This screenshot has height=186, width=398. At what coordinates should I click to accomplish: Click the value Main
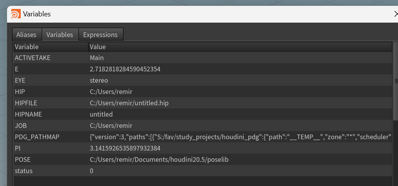[97, 58]
